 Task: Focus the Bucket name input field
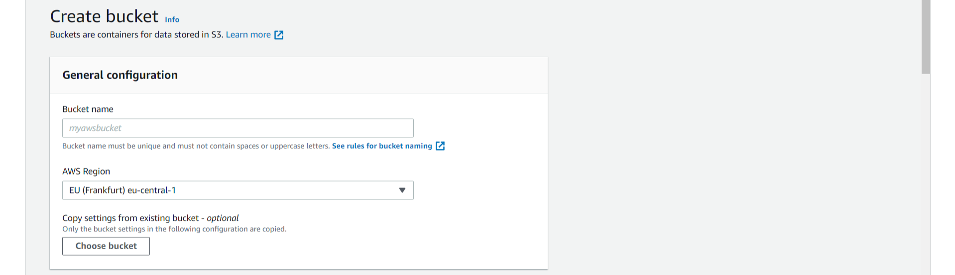[238, 128]
